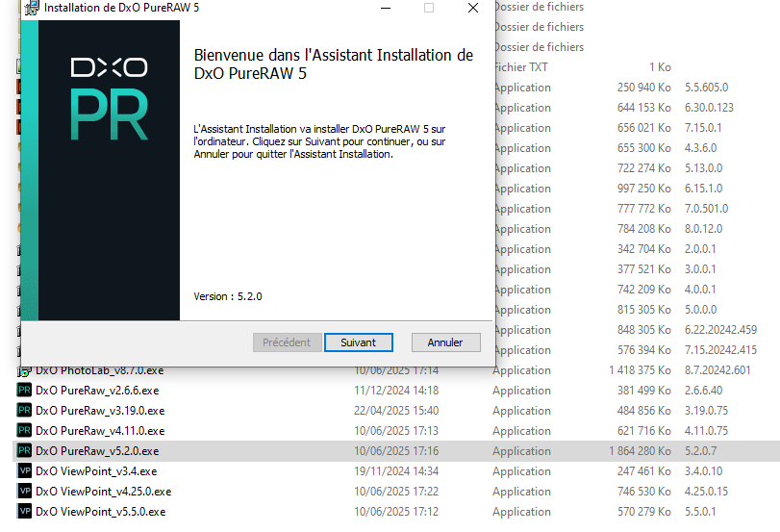Select file DxO PhotoLab_v8.7.0.exe
Screen dimensions: 780x532
point(99,371)
